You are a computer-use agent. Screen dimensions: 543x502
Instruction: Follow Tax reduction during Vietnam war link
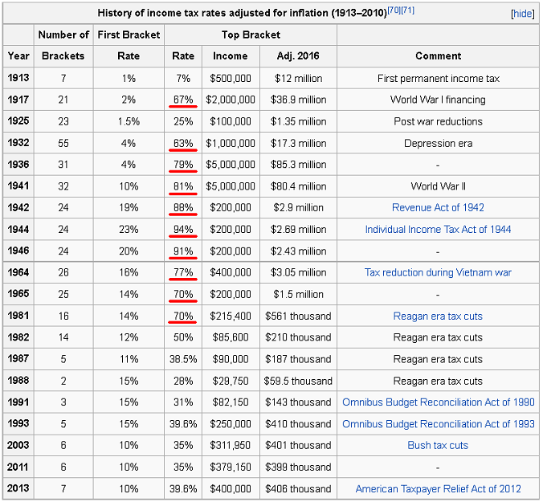pos(438,272)
